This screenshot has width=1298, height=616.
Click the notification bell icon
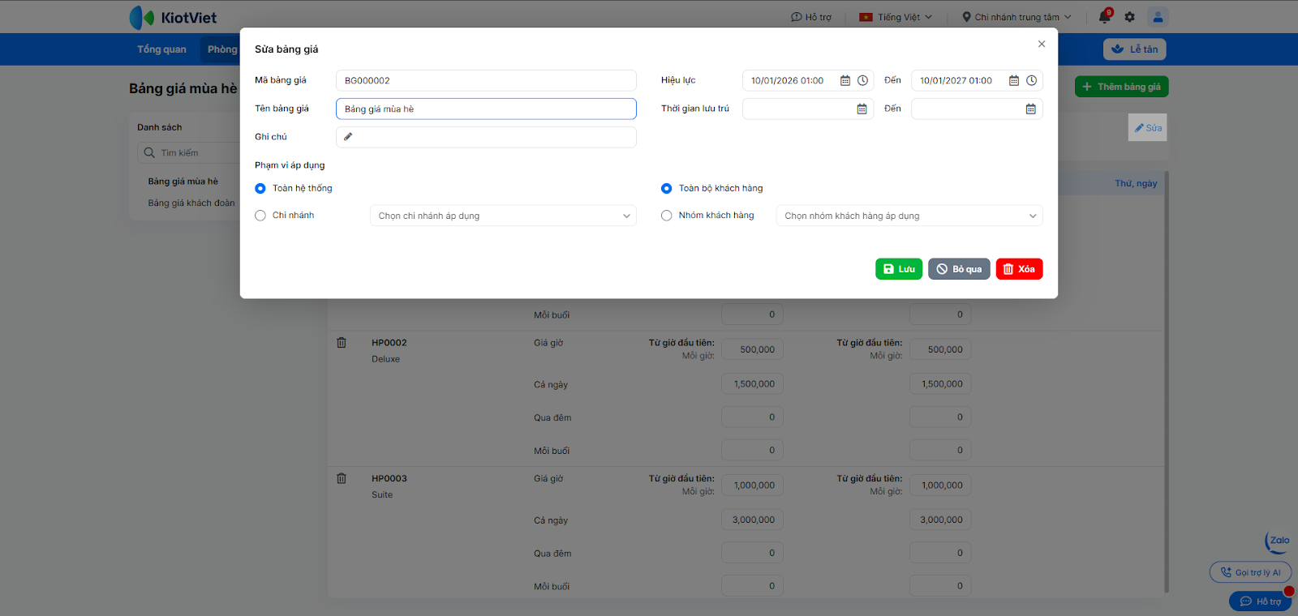tap(1104, 17)
